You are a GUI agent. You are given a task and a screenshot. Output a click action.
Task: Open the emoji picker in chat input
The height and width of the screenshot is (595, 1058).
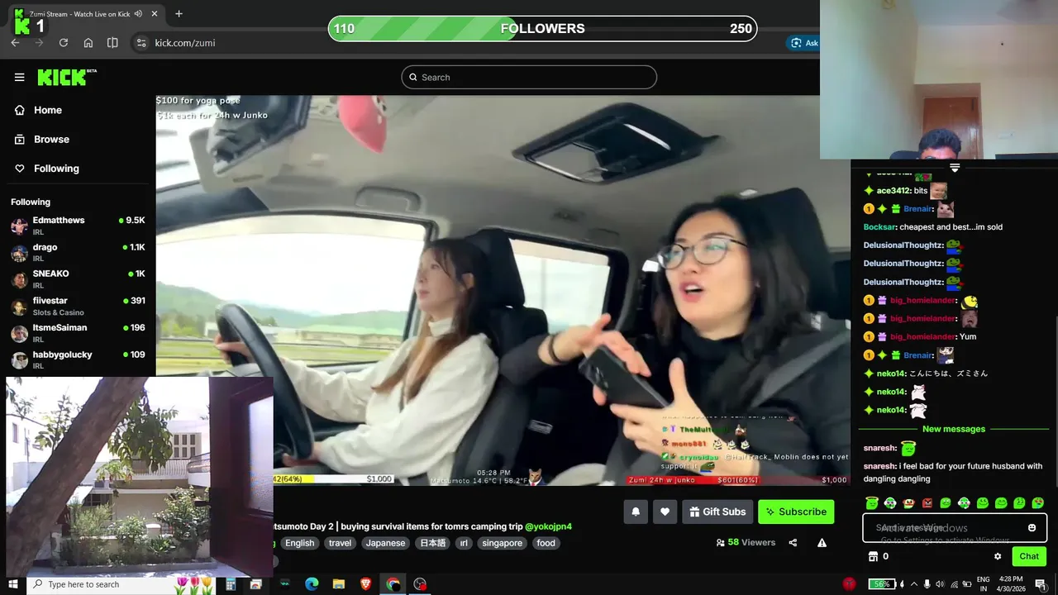[x=1032, y=528]
